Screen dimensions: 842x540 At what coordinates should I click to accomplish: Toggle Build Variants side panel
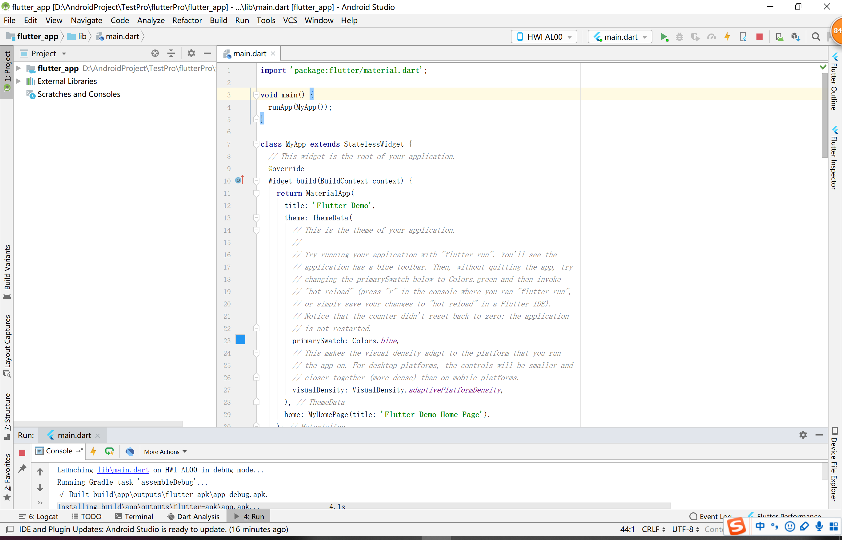coord(7,272)
